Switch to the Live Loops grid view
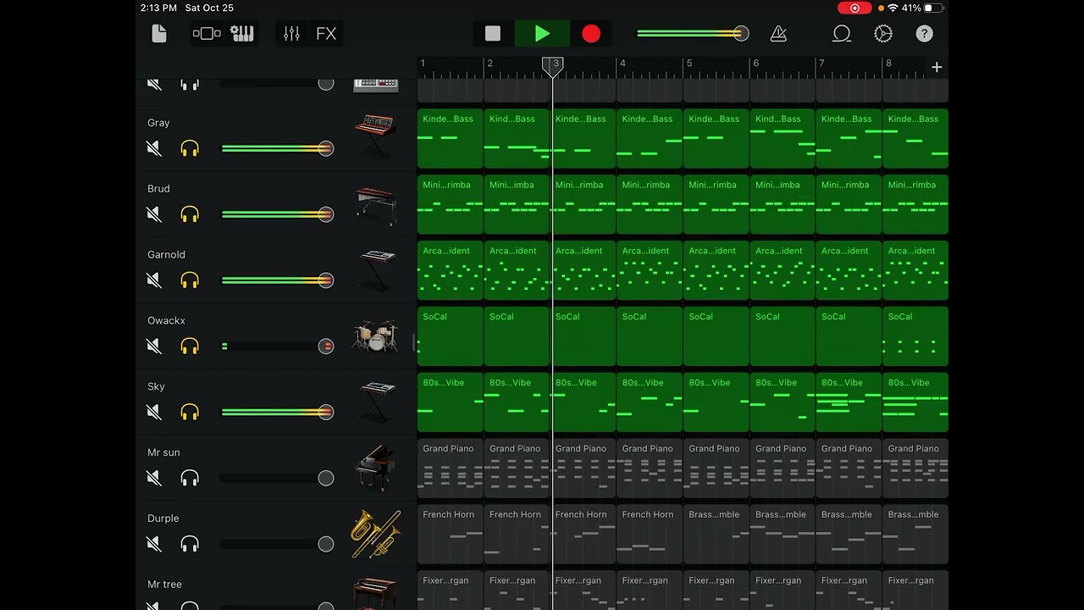The width and height of the screenshot is (1084, 610). (x=207, y=34)
